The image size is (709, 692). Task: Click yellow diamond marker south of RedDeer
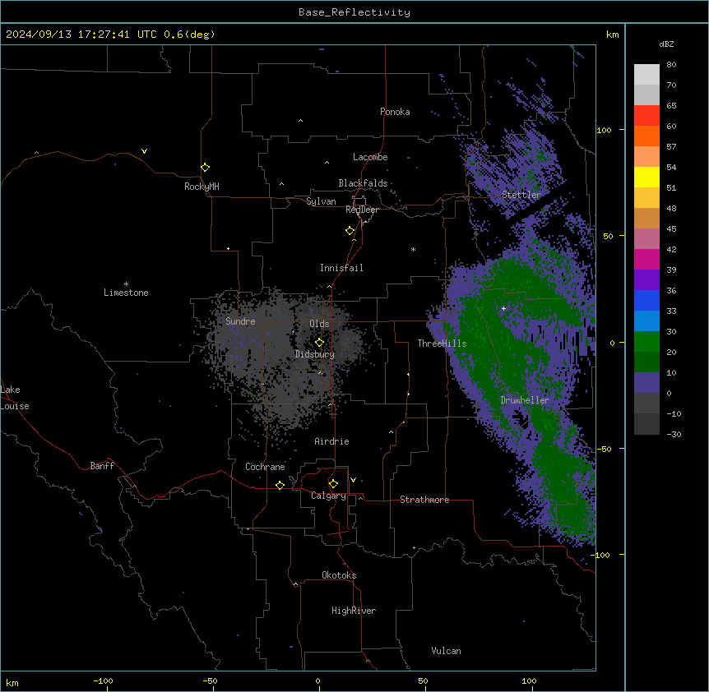pyautogui.click(x=350, y=231)
